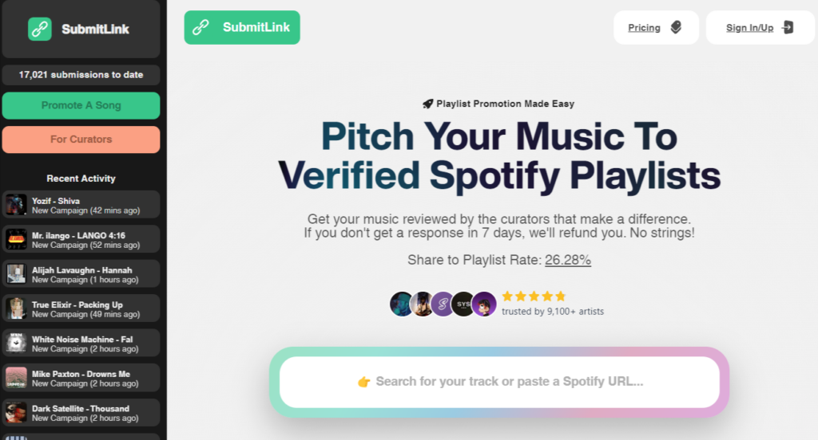The height and width of the screenshot is (440, 818).
Task: Click the five-star rating icons
Action: coord(534,297)
